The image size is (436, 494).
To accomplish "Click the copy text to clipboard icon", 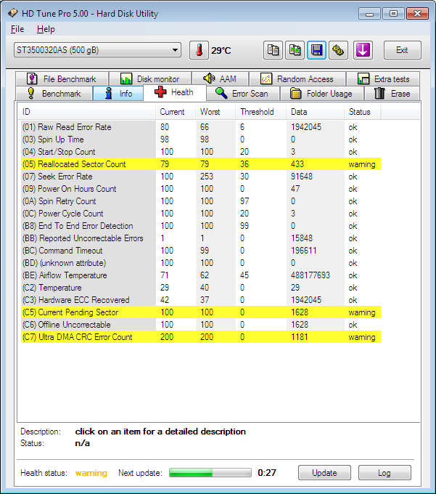I will pyautogui.click(x=273, y=50).
